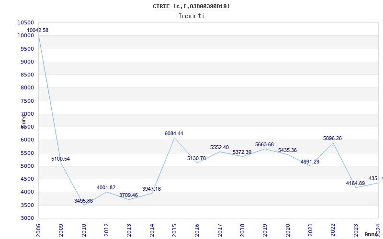The image size is (383, 239).
Task: Click the Importi subtitle
Action: point(191,16)
